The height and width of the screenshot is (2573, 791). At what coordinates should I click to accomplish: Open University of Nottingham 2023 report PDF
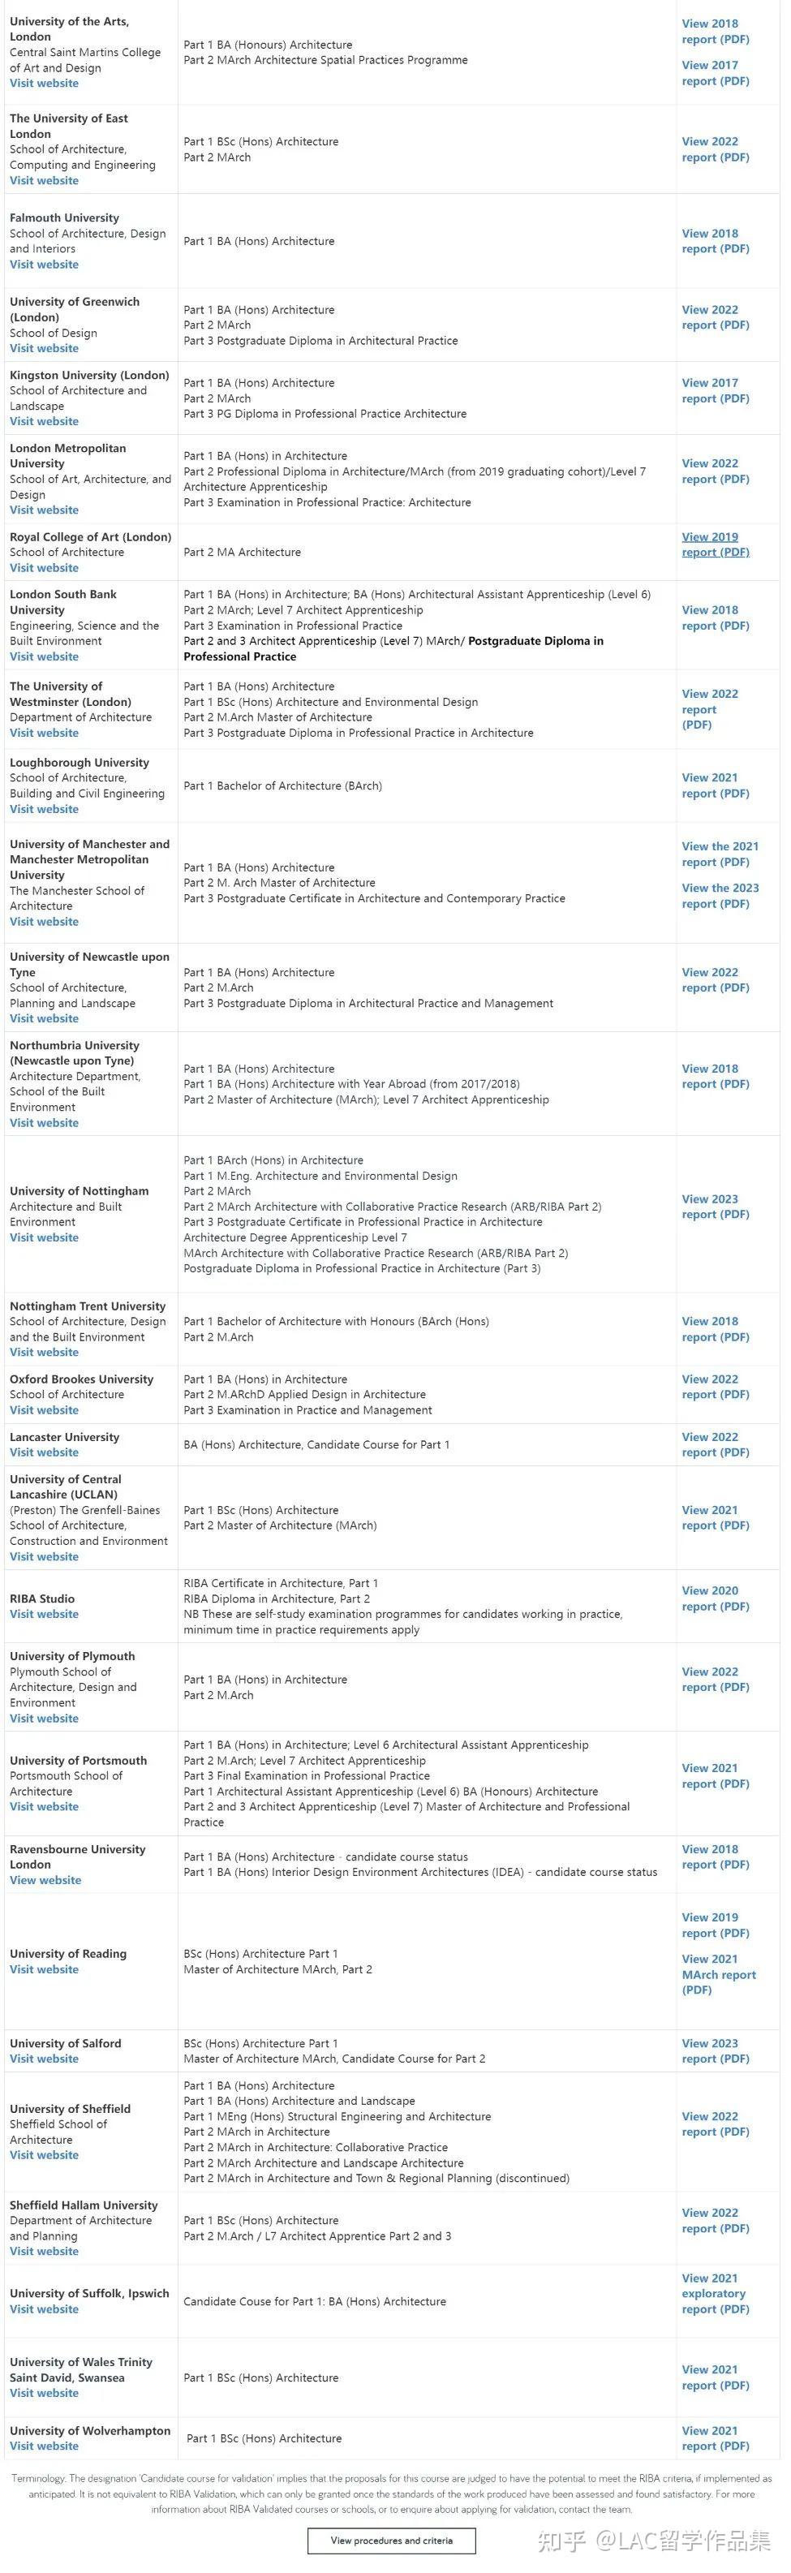715,1207
